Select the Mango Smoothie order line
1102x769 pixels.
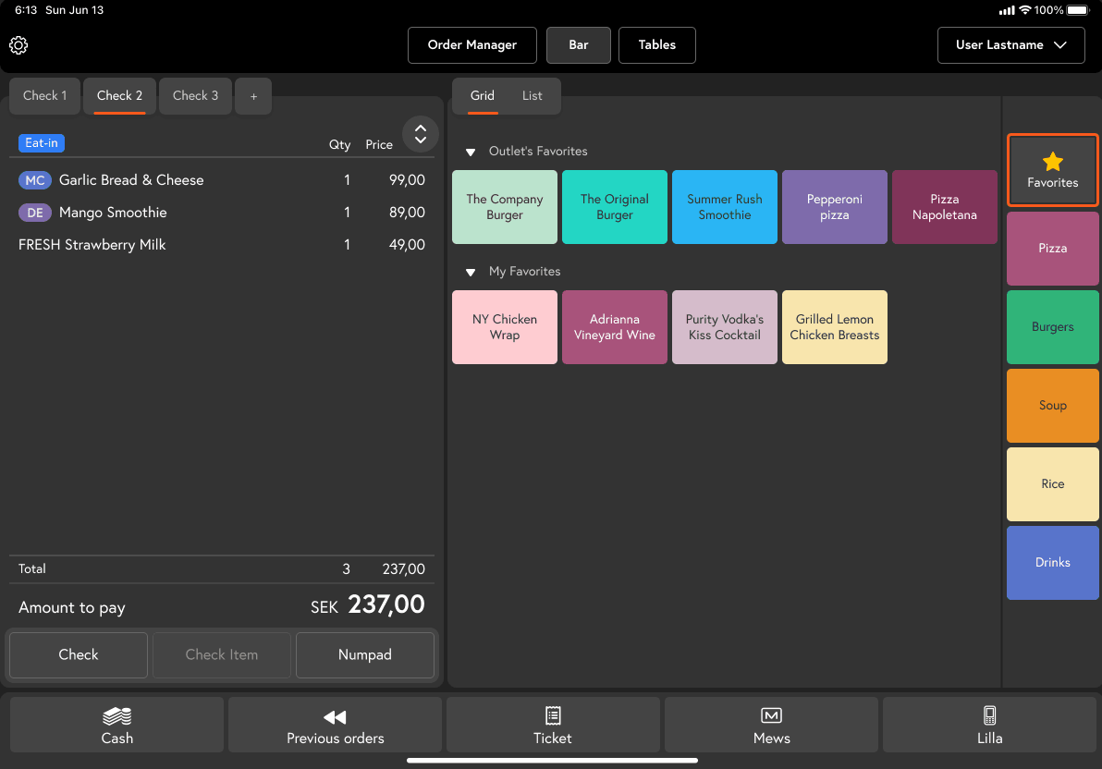pos(113,213)
